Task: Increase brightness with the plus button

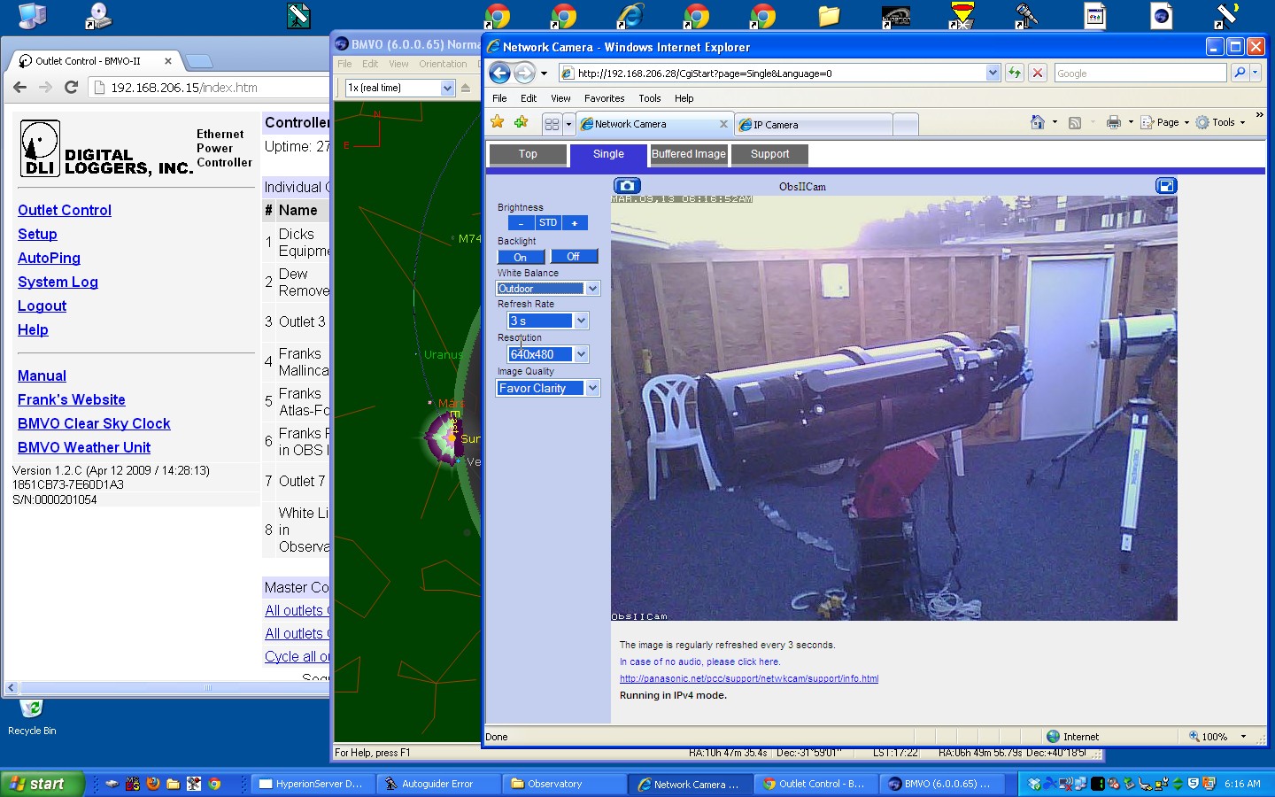Action: (x=575, y=223)
